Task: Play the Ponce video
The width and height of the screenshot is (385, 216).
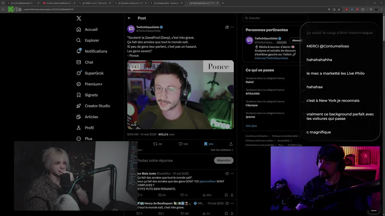Action: [180, 95]
